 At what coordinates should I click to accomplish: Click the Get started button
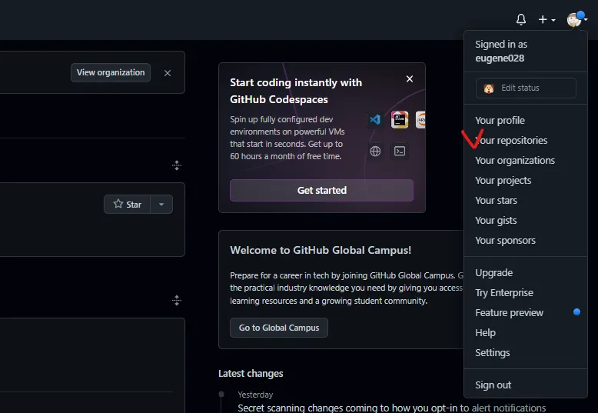[x=321, y=191]
